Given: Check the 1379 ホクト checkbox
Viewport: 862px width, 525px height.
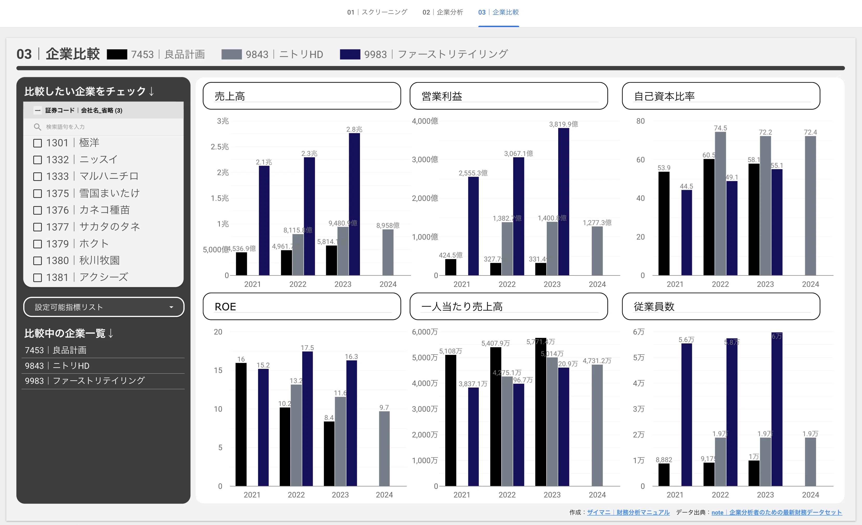Looking at the screenshot, I should [x=37, y=244].
